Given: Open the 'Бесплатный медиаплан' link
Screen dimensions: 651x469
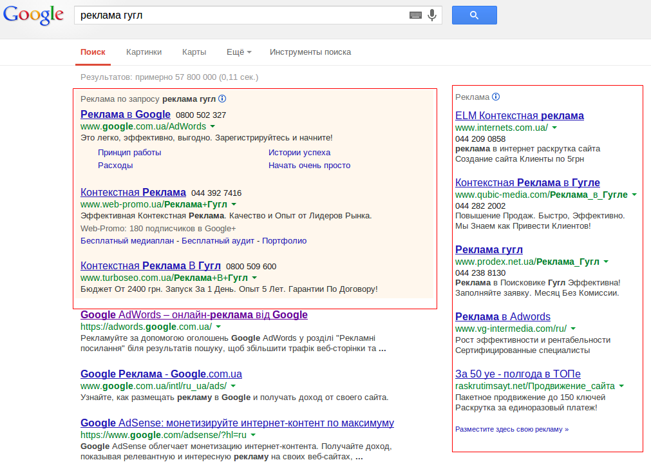Looking at the screenshot, I should click(127, 241).
